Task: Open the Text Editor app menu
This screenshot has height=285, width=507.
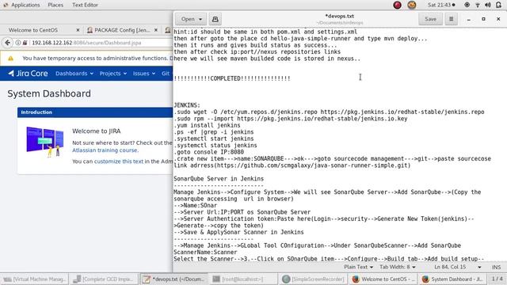Action: (x=85, y=5)
